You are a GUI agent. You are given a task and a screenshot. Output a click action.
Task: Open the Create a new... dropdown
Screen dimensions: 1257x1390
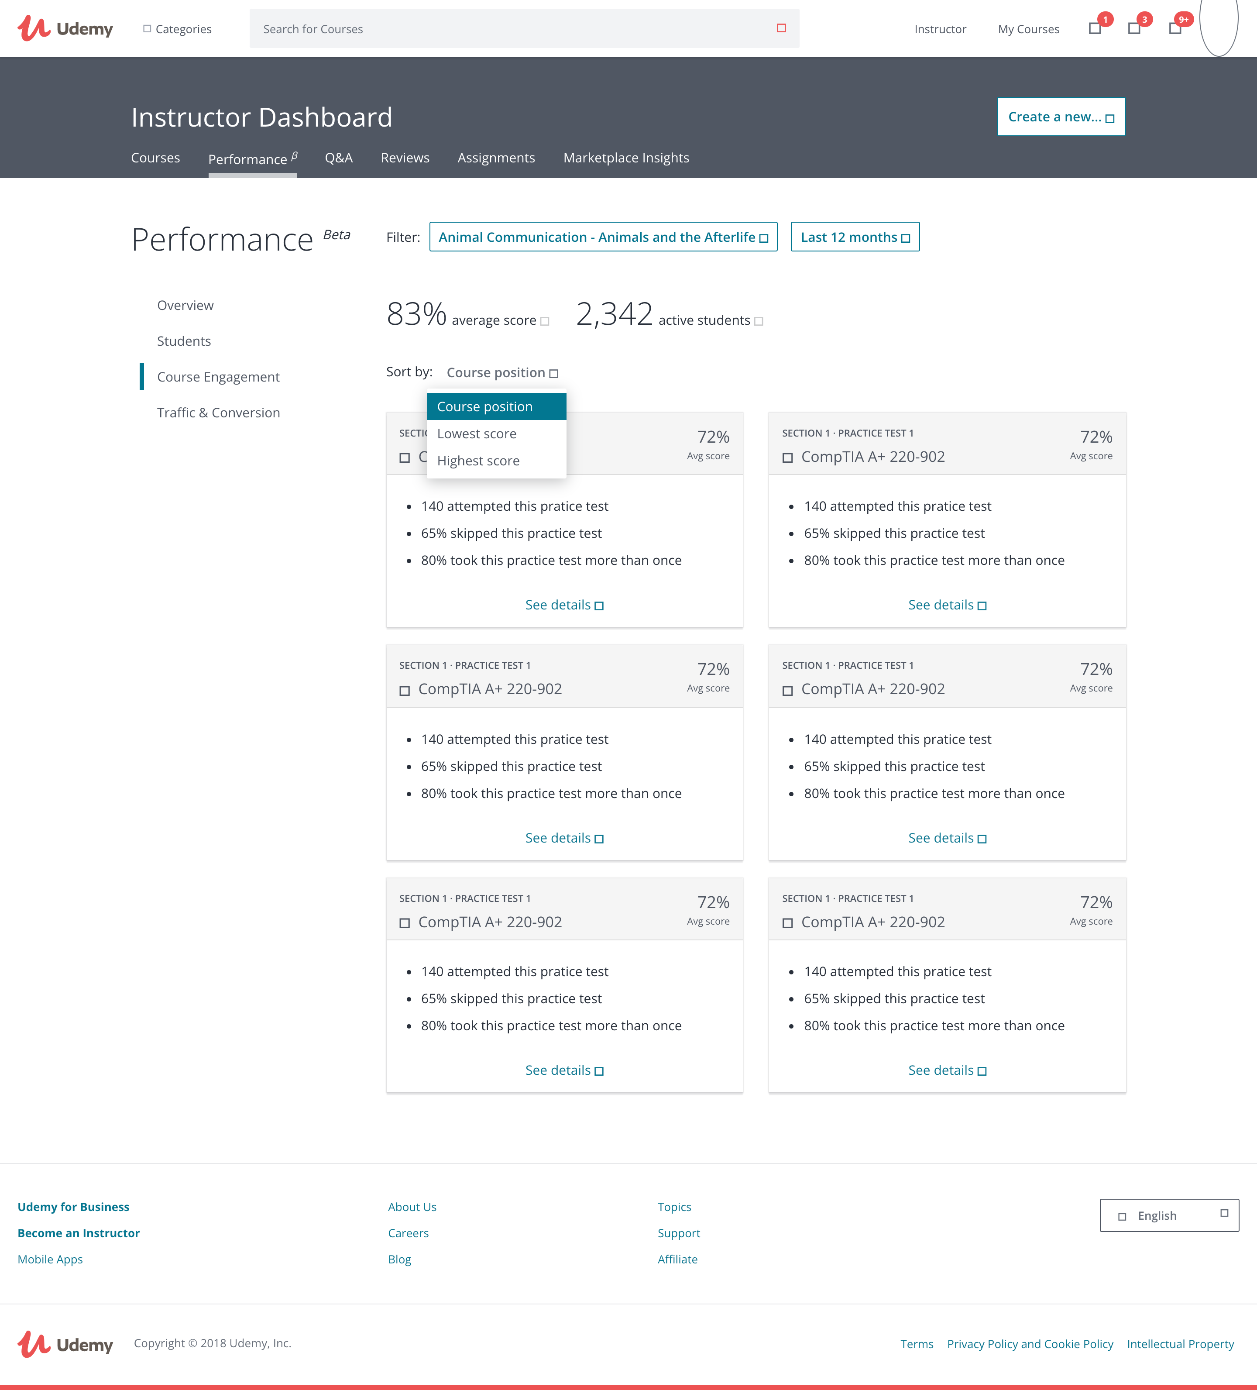tap(1061, 117)
